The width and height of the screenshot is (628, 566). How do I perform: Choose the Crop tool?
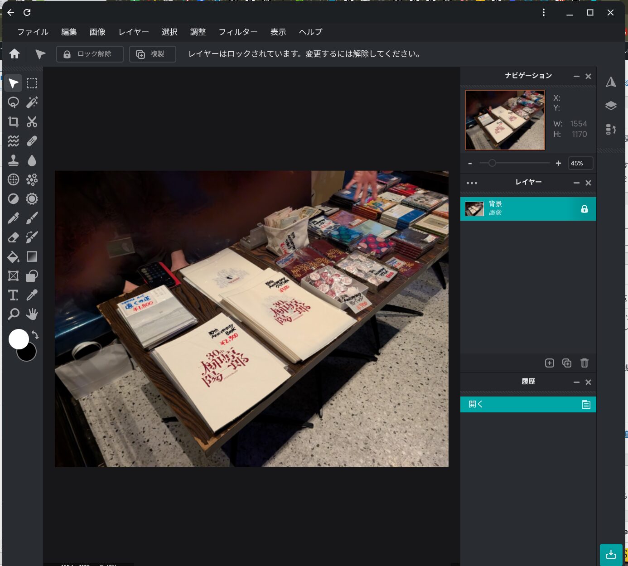(x=13, y=121)
